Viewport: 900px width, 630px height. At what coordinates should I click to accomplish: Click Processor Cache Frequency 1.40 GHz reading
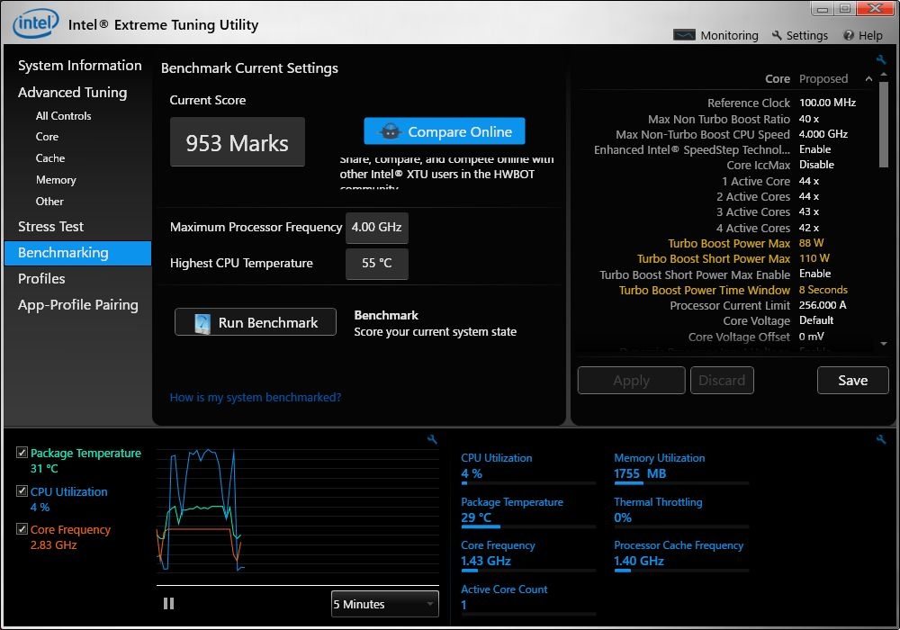point(639,561)
